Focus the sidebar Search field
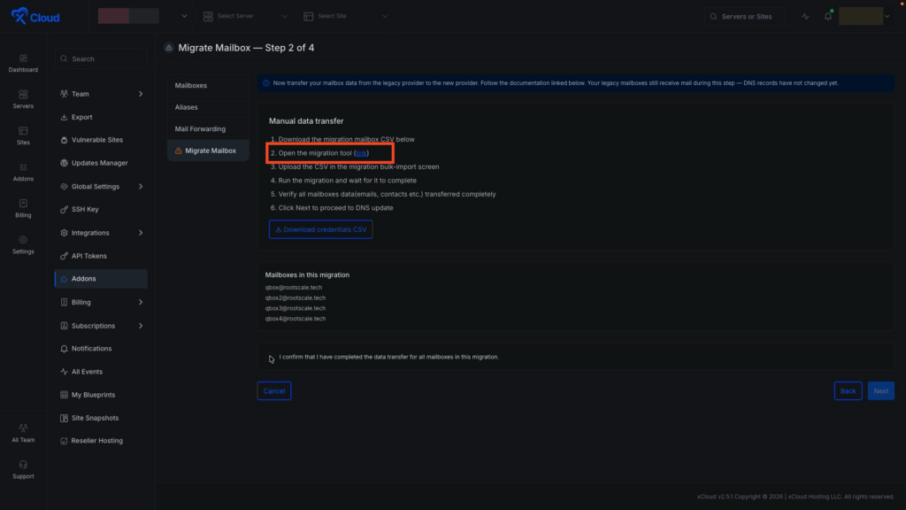This screenshot has height=510, width=906. point(101,59)
